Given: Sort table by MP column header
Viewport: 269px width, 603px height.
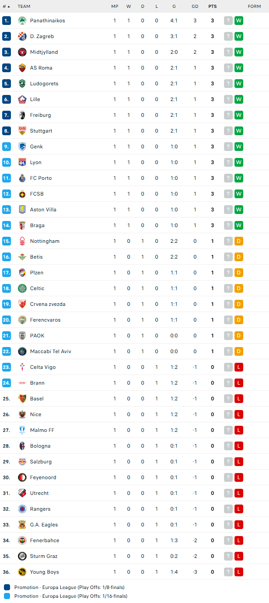Looking at the screenshot, I should [x=115, y=7].
